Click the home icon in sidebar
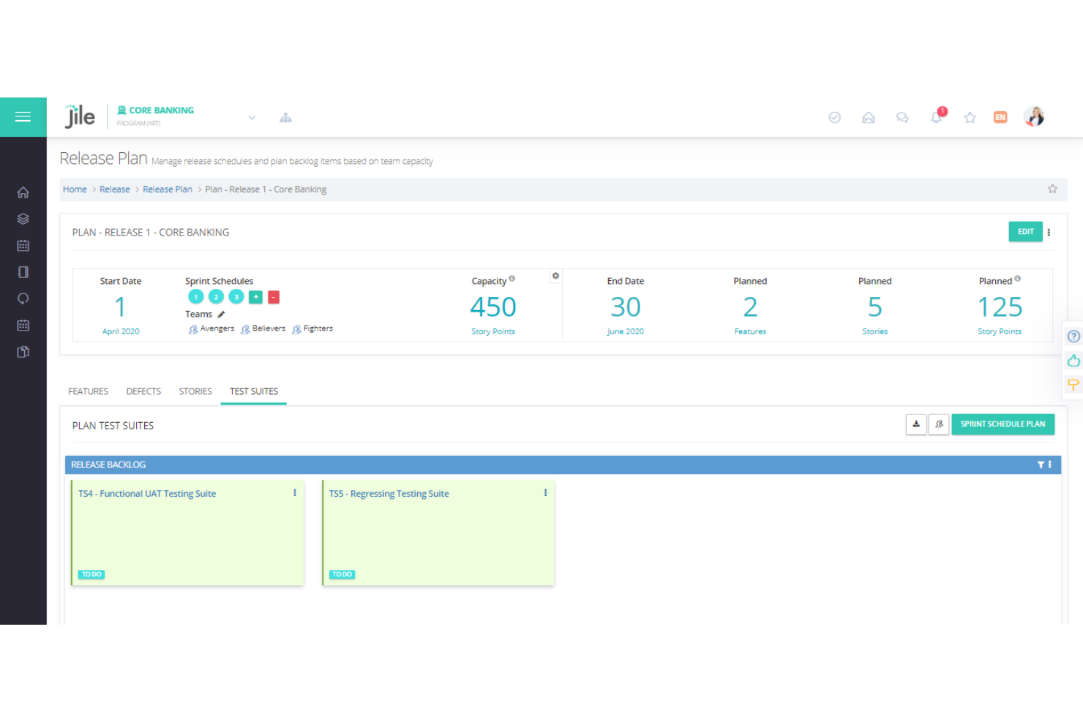Image resolution: width=1083 pixels, height=722 pixels. [x=23, y=192]
